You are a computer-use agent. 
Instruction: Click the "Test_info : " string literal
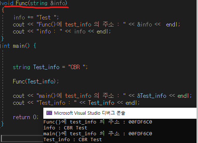(57, 103)
